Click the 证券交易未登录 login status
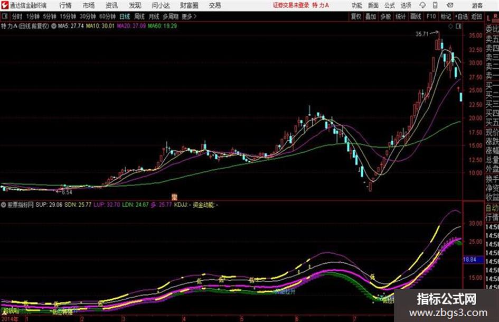The width and height of the screenshot is (499, 322). pyautogui.click(x=291, y=5)
